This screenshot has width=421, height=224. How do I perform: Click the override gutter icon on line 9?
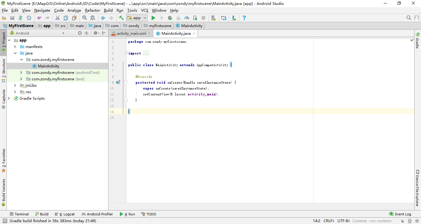tap(118, 82)
